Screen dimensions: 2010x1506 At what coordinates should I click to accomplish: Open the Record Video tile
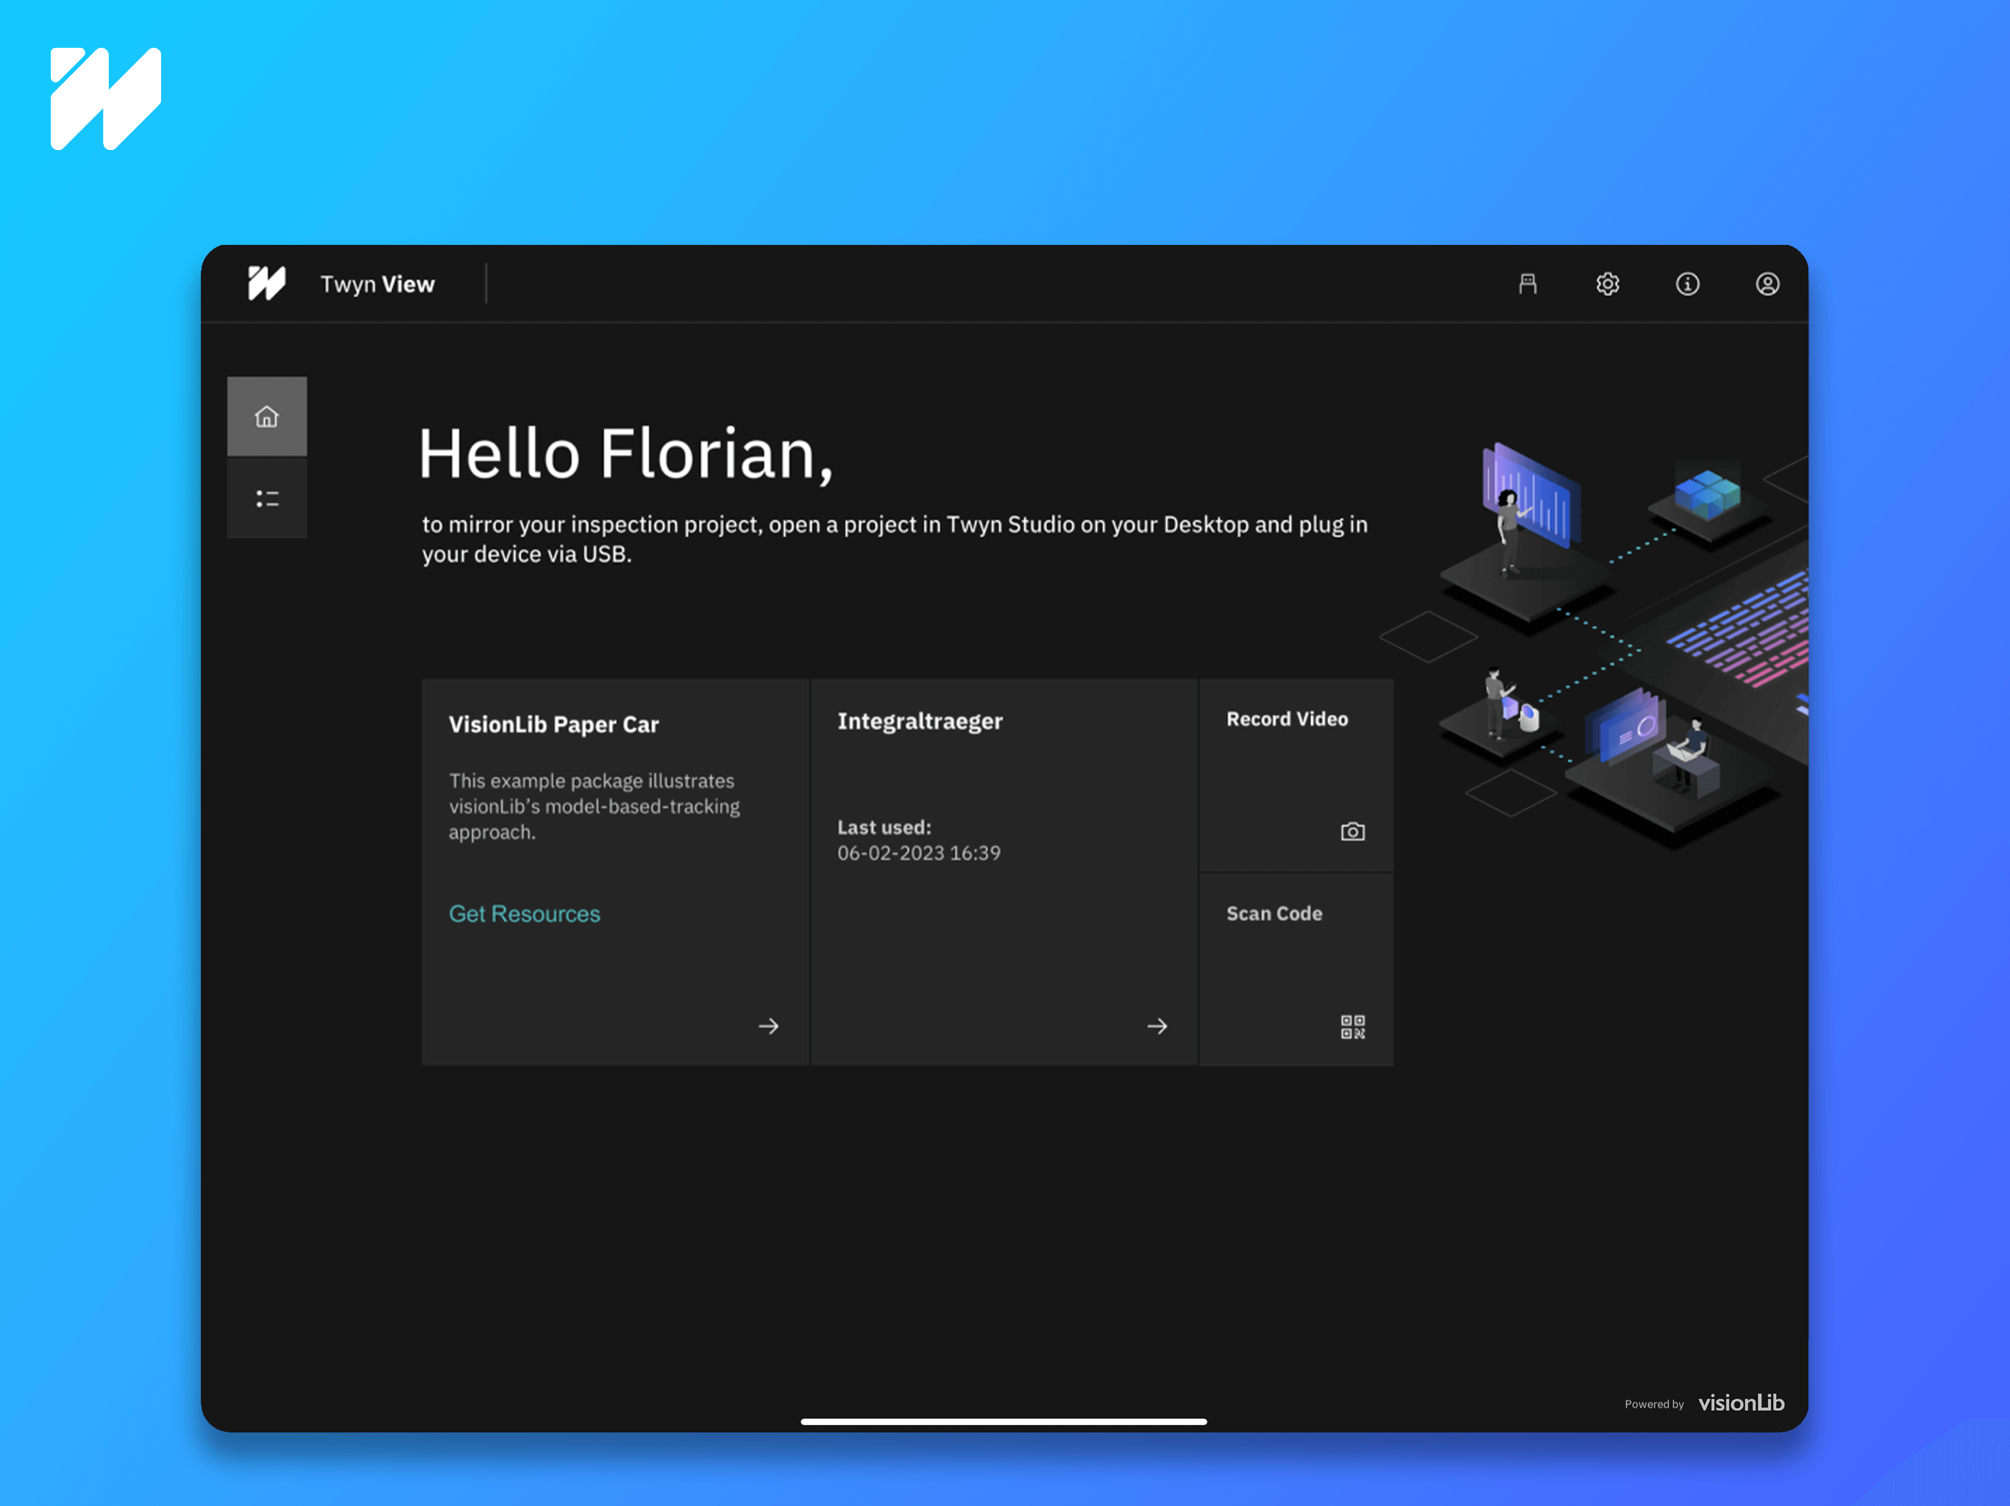coord(1296,775)
